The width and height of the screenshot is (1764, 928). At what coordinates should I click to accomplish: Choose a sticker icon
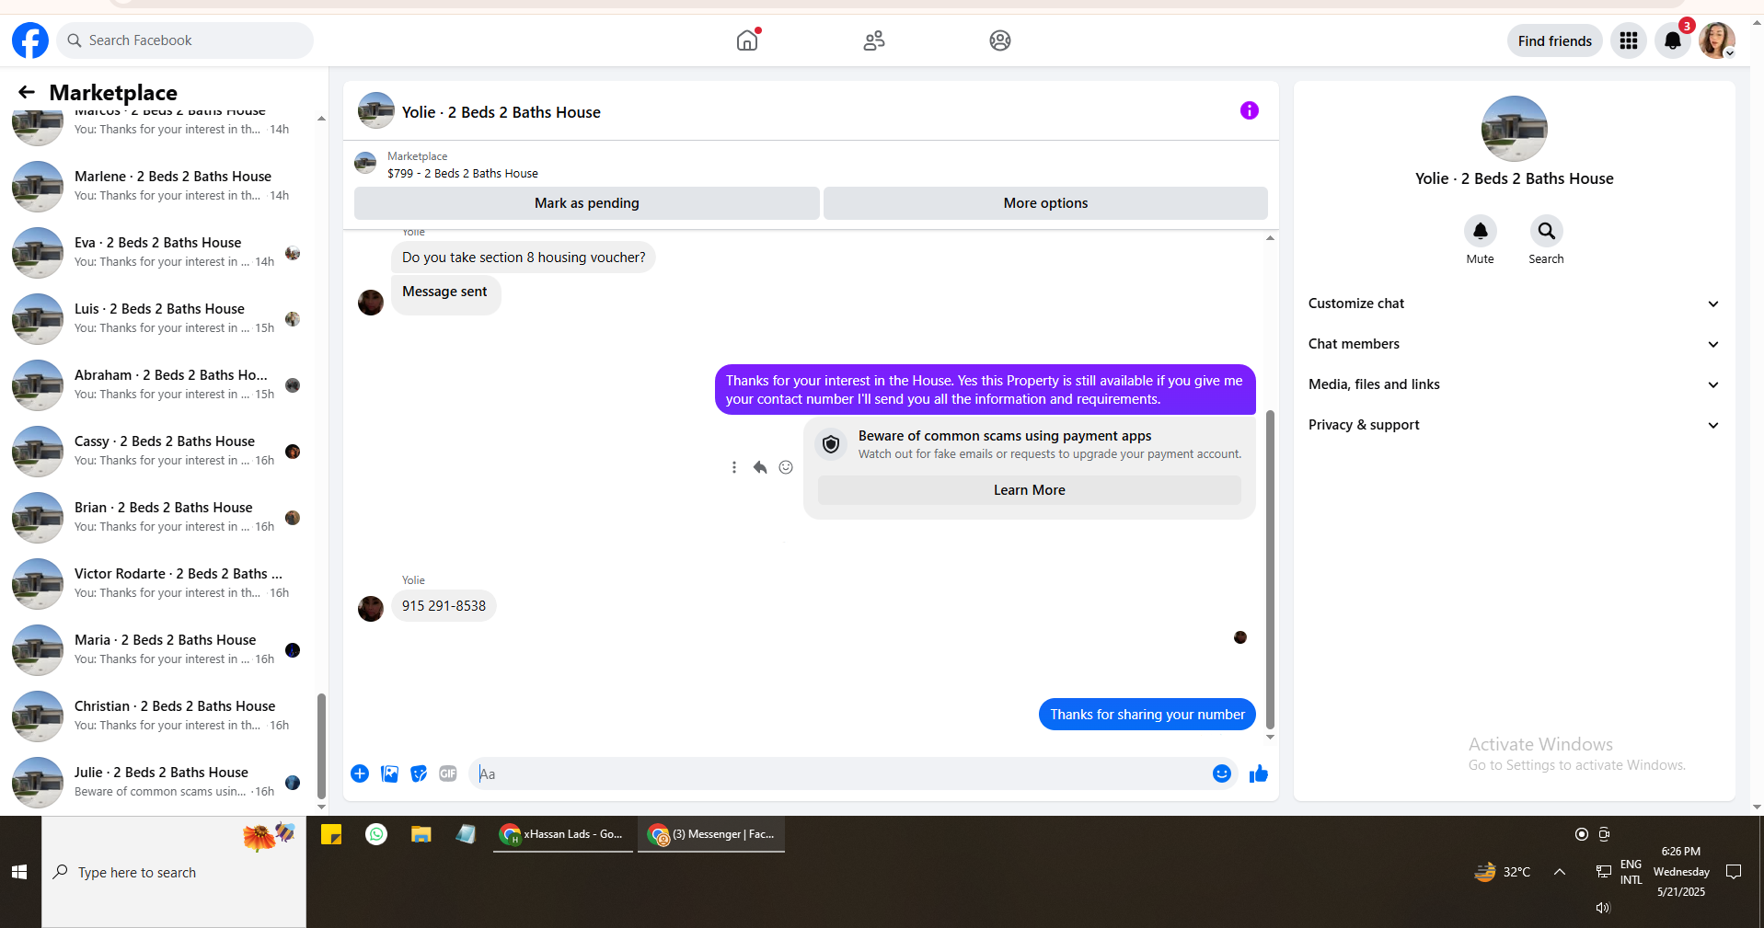419,773
